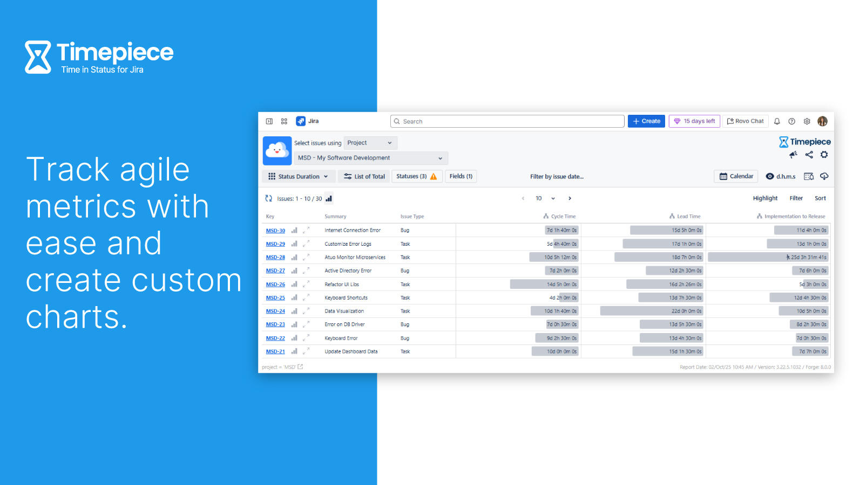Image resolution: width=853 pixels, height=485 pixels.
Task: Click inside the Jira Search field
Action: point(507,121)
